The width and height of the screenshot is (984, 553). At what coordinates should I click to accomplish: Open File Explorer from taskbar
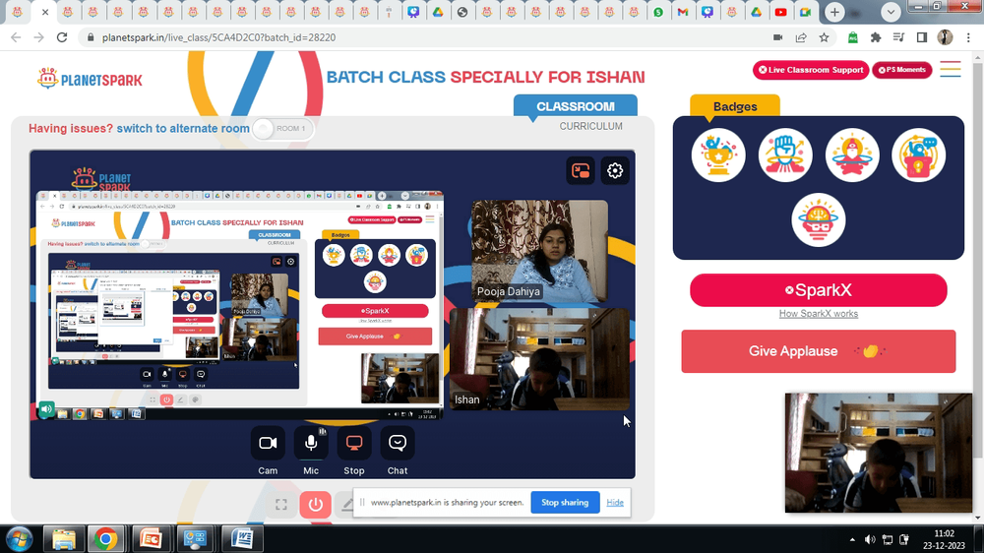tap(63, 539)
